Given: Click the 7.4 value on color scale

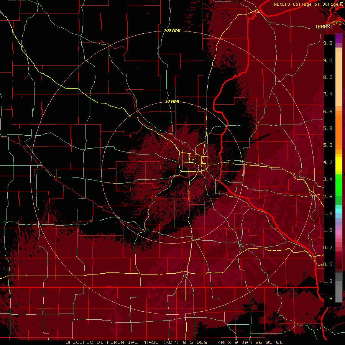Looking at the screenshot, I should [x=328, y=94].
